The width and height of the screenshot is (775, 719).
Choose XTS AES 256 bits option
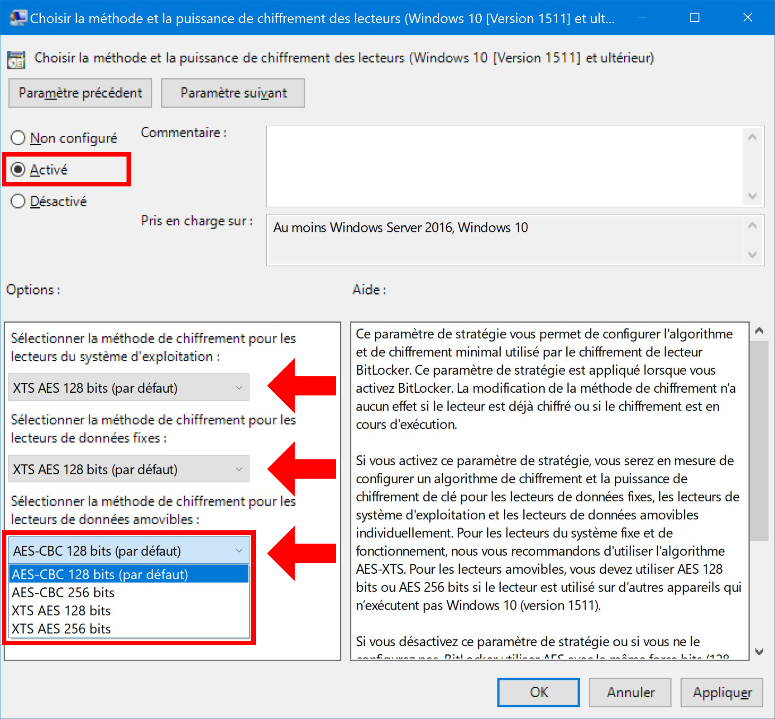[x=129, y=629]
